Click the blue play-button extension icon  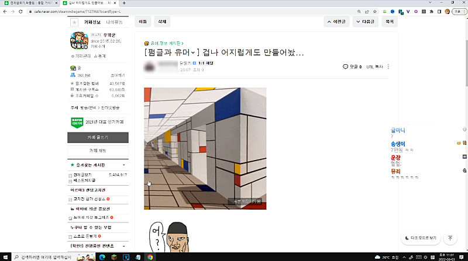coord(393,12)
